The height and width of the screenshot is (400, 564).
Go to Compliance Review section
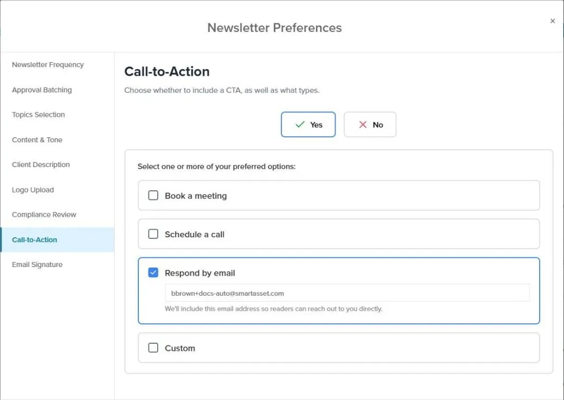click(44, 215)
